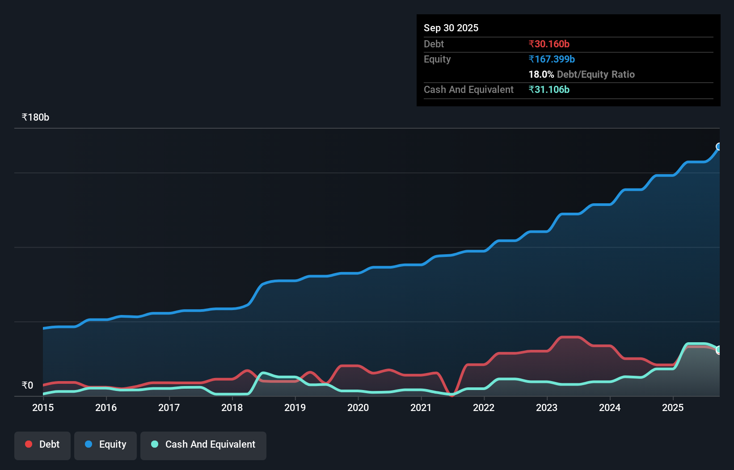The image size is (734, 470).
Task: Select the 2020 year label on axis
Action: point(358,408)
